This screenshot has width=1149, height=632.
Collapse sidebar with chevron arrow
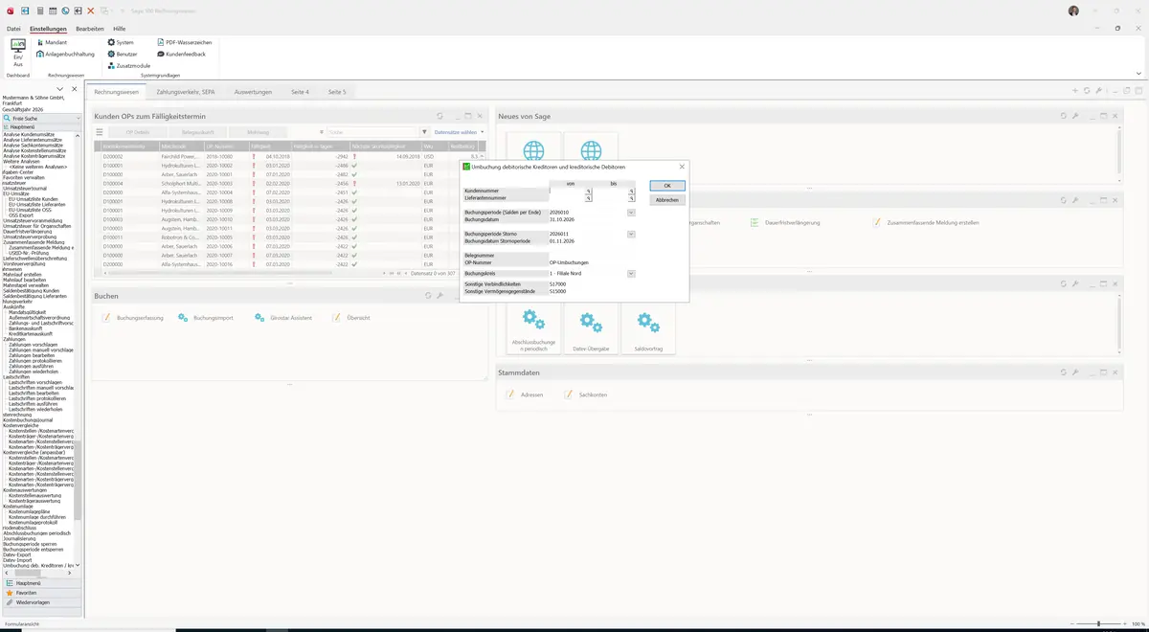[x=61, y=89]
